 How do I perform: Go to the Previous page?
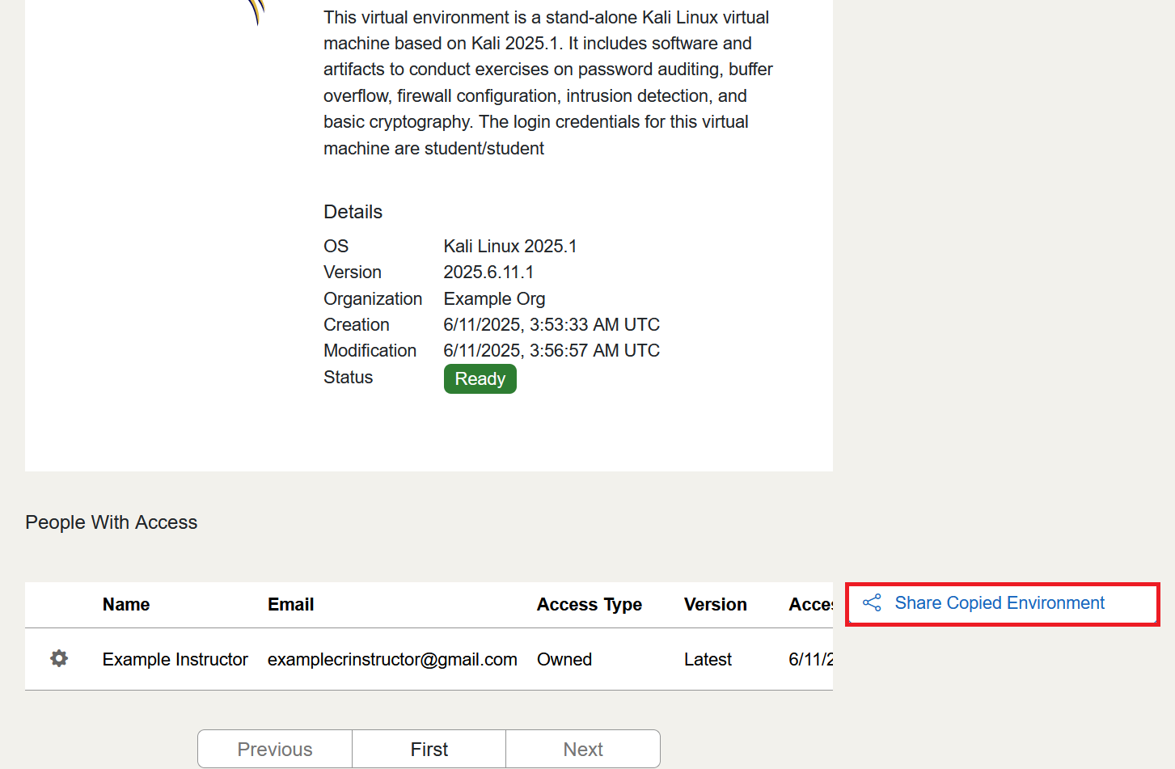[x=275, y=749]
